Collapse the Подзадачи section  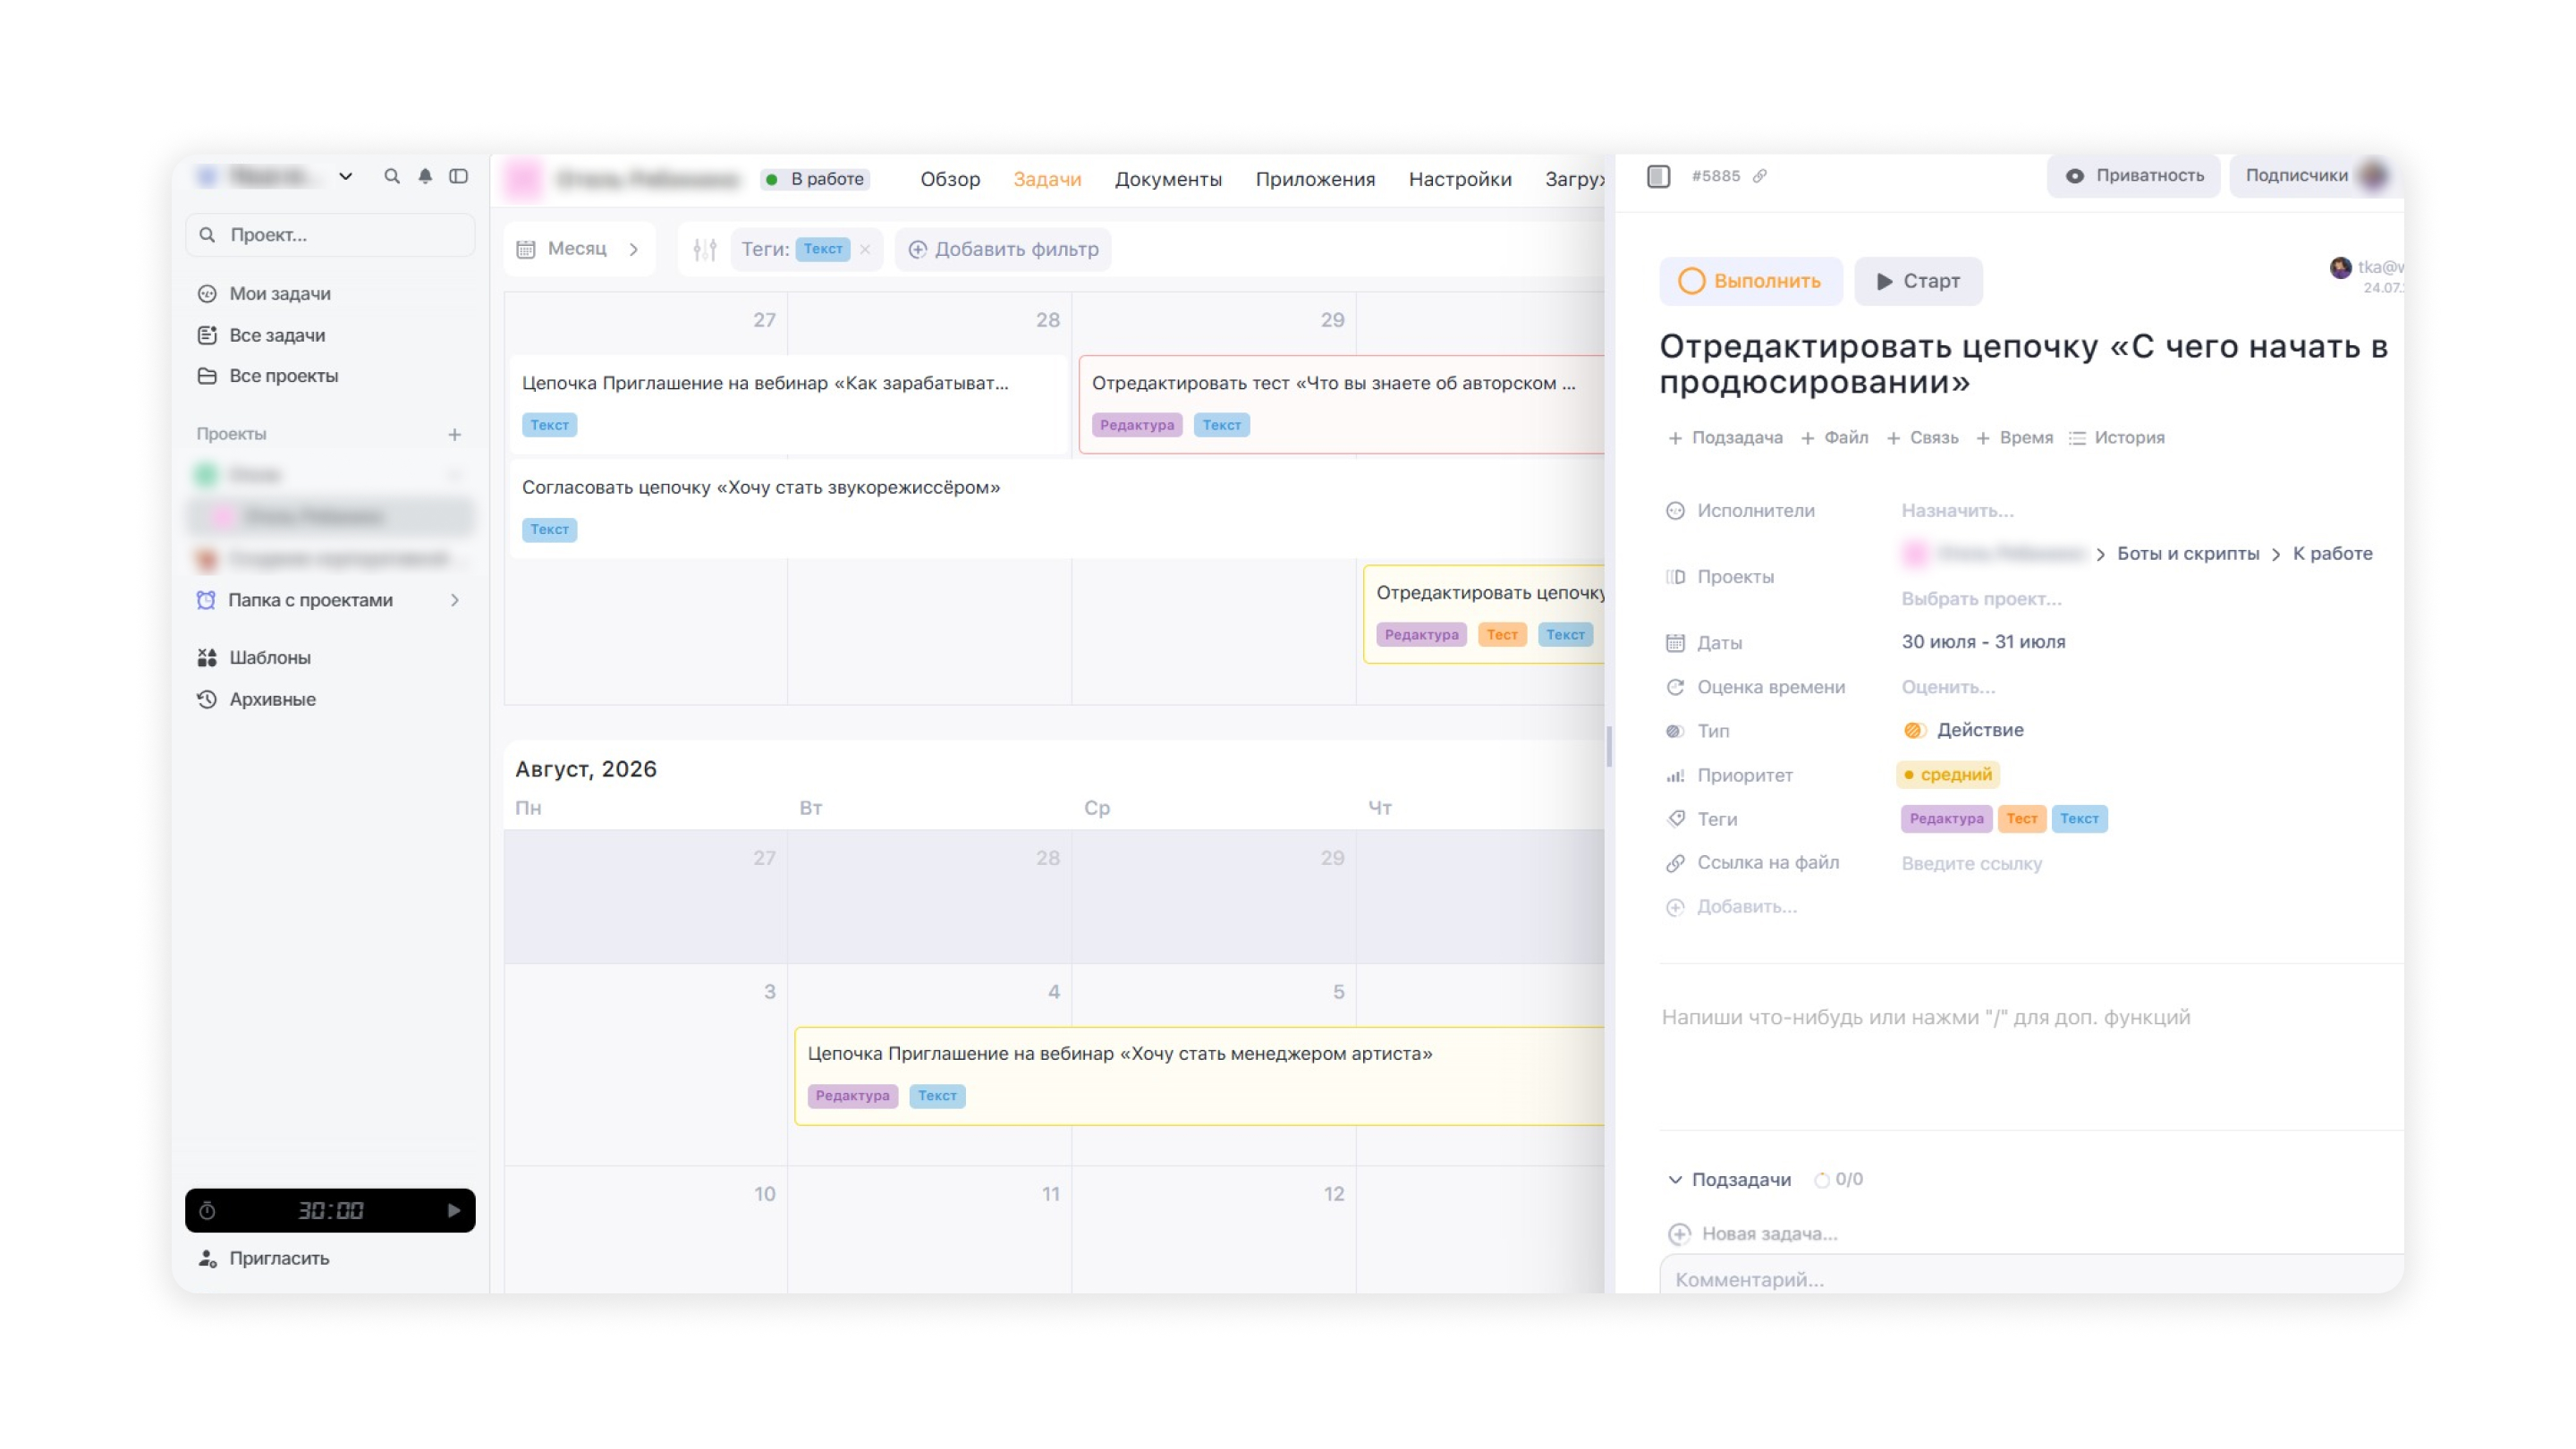(x=1675, y=1180)
